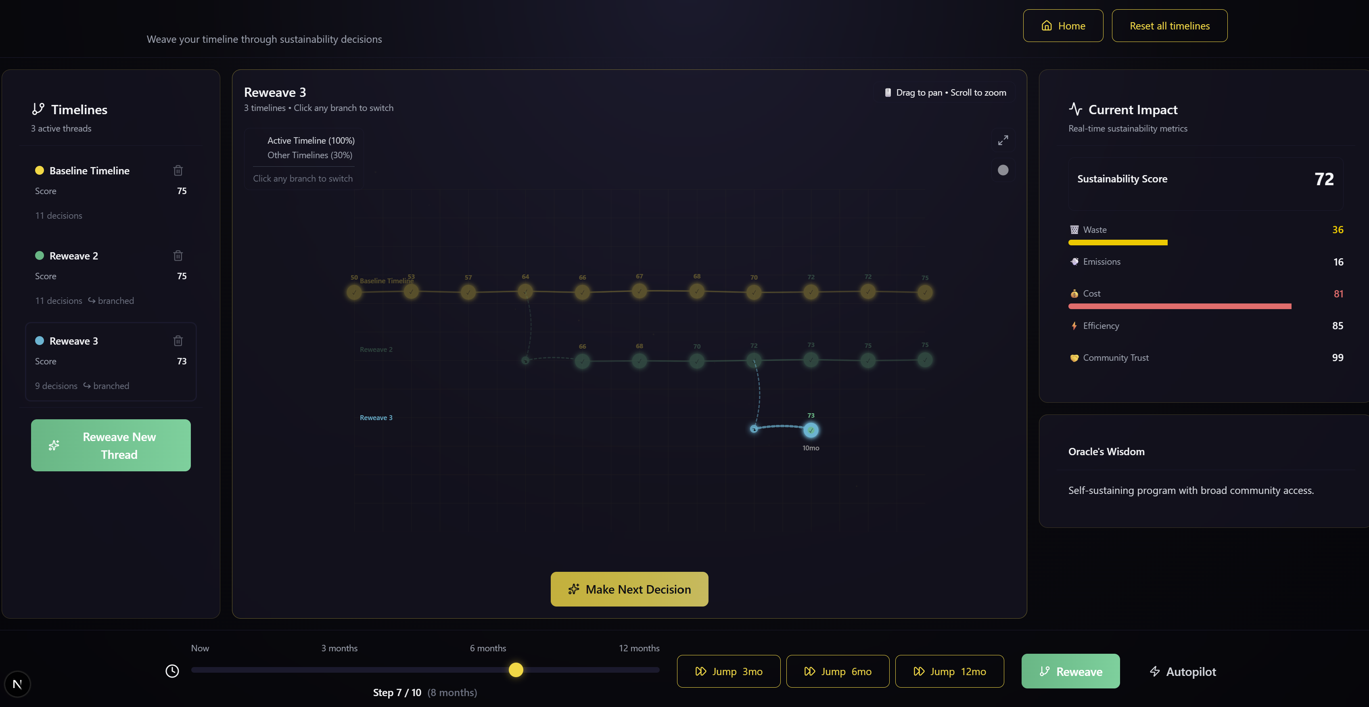Screen dimensions: 1369x707
Task: Click the Reweave 3 branch start node
Action: coord(754,429)
